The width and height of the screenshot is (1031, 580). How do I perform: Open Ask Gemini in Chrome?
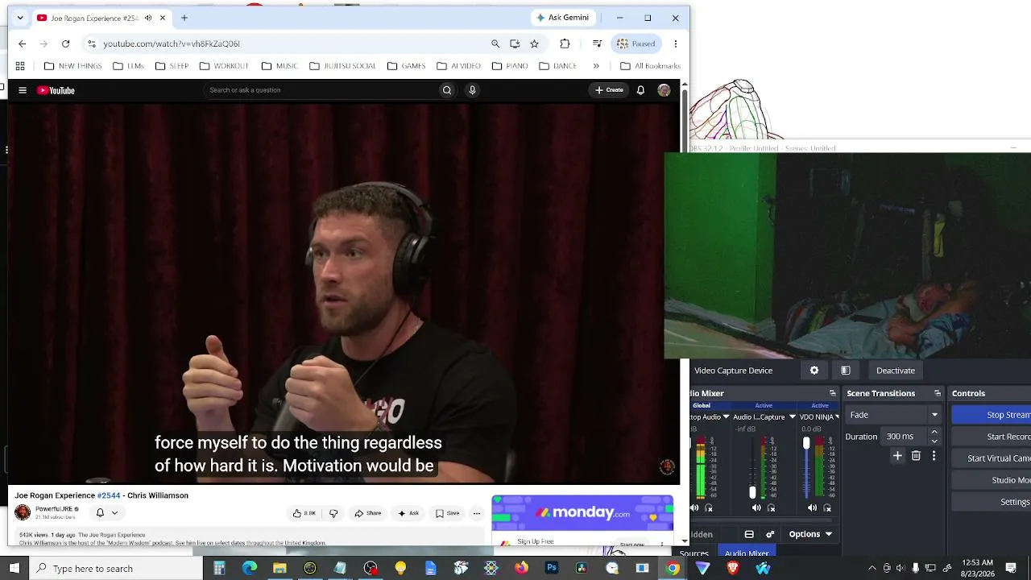click(563, 18)
